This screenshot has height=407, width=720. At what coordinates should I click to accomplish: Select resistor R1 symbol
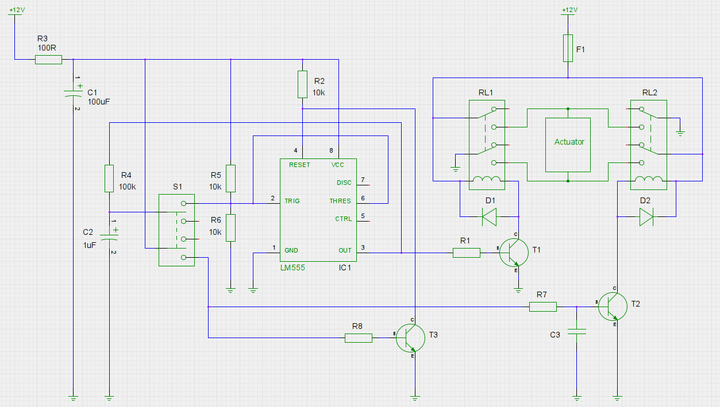(x=467, y=253)
